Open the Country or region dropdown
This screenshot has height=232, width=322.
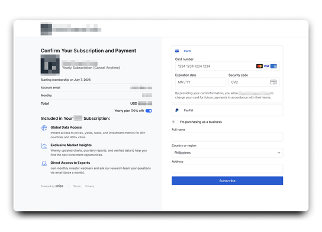[x=227, y=152]
